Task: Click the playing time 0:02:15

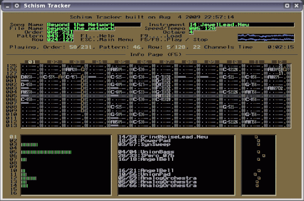Action: tap(281, 47)
